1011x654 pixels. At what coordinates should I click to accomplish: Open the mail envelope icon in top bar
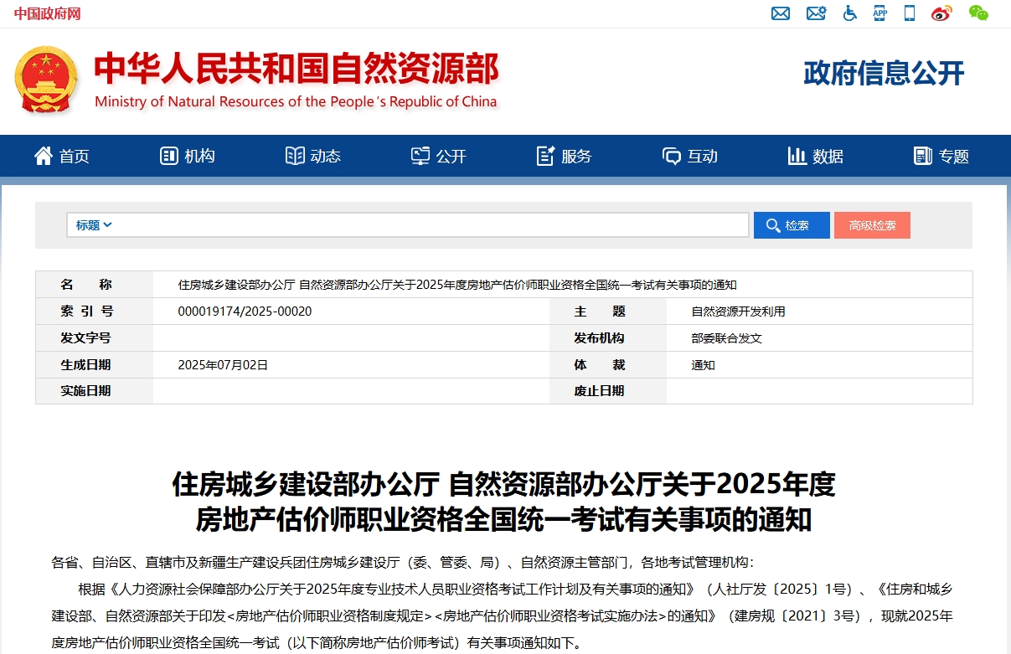click(781, 13)
